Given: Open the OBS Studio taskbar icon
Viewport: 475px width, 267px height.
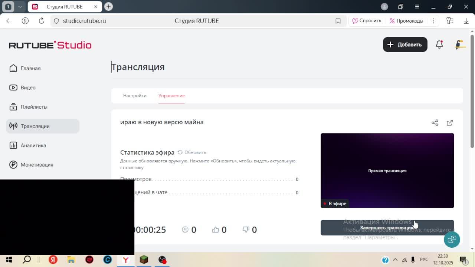Looking at the screenshot, I should (x=162, y=260).
